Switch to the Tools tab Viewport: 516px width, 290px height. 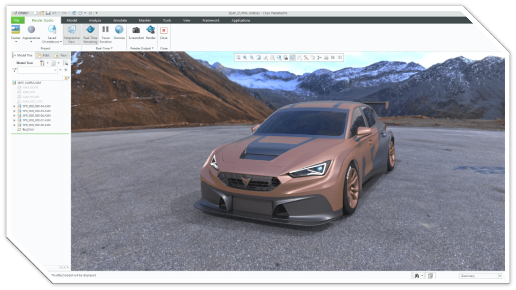[167, 20]
